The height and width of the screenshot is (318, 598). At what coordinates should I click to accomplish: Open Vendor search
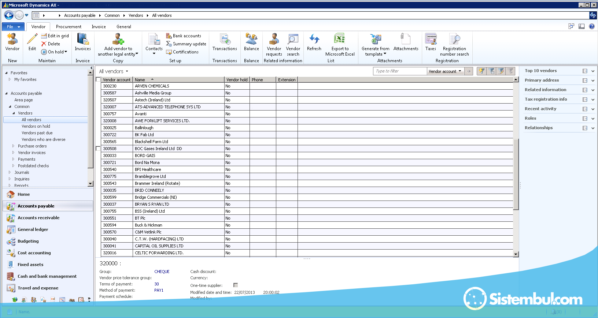pos(293,45)
